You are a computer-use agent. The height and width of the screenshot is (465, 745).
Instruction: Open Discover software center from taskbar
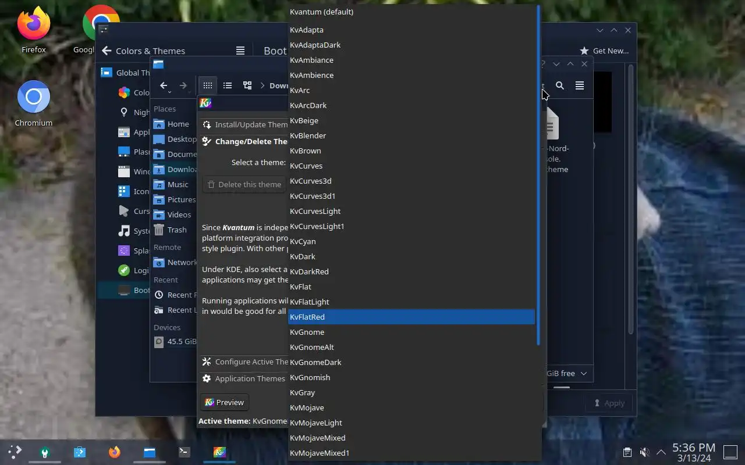(80, 452)
